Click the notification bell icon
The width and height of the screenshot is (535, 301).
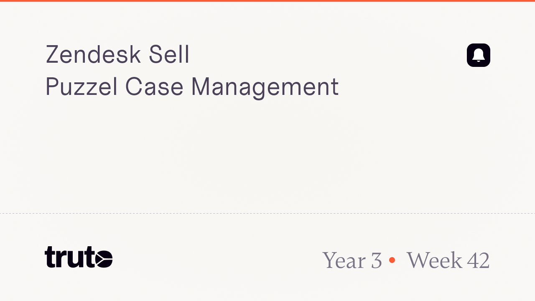(x=478, y=55)
